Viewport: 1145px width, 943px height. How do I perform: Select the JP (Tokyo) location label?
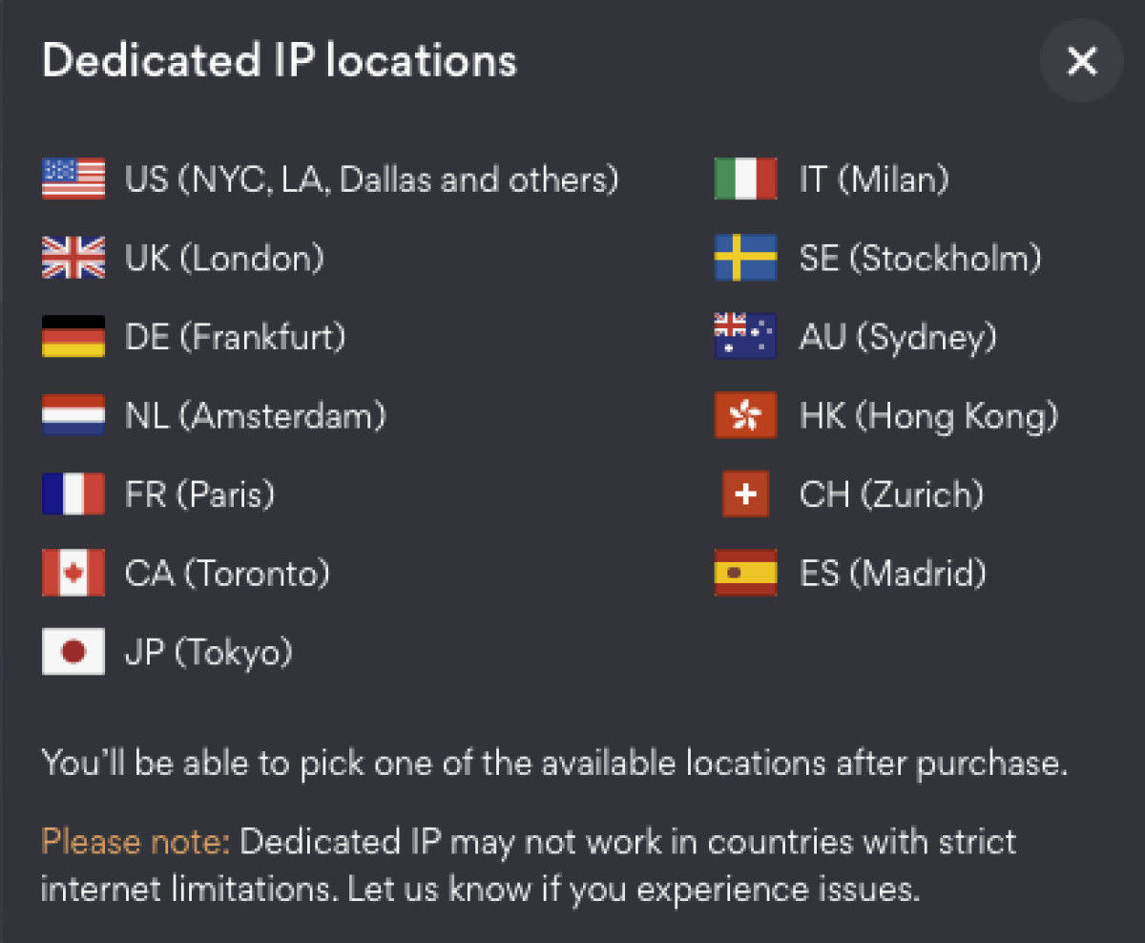209,653
